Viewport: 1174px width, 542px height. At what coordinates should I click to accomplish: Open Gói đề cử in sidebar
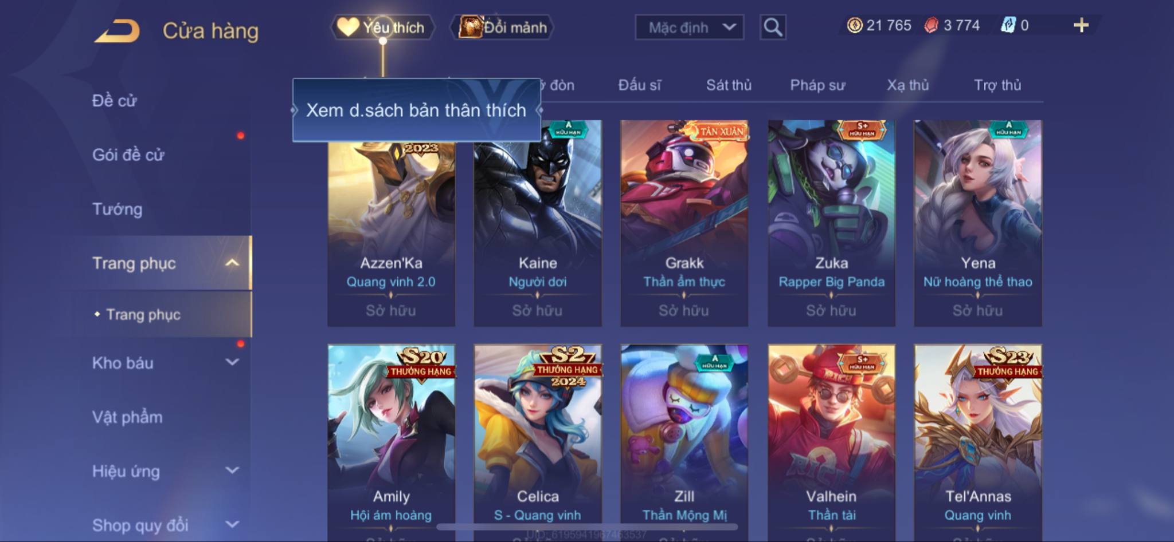pyautogui.click(x=128, y=155)
